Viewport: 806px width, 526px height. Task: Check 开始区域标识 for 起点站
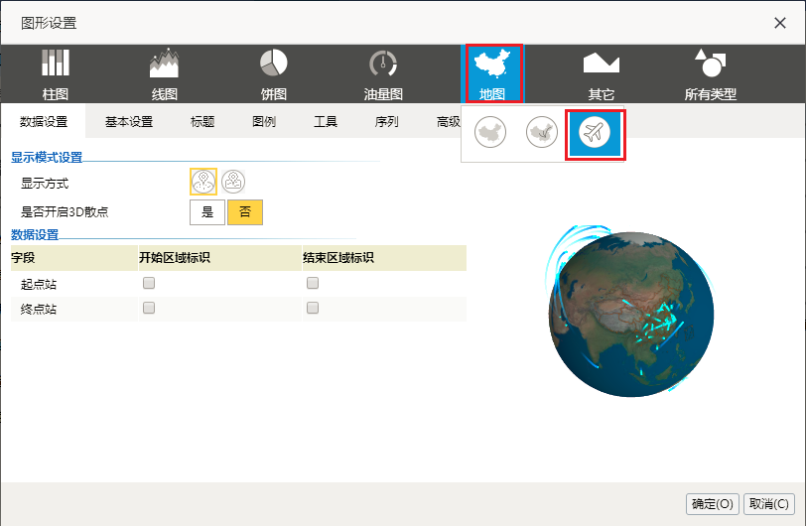pyautogui.click(x=149, y=283)
